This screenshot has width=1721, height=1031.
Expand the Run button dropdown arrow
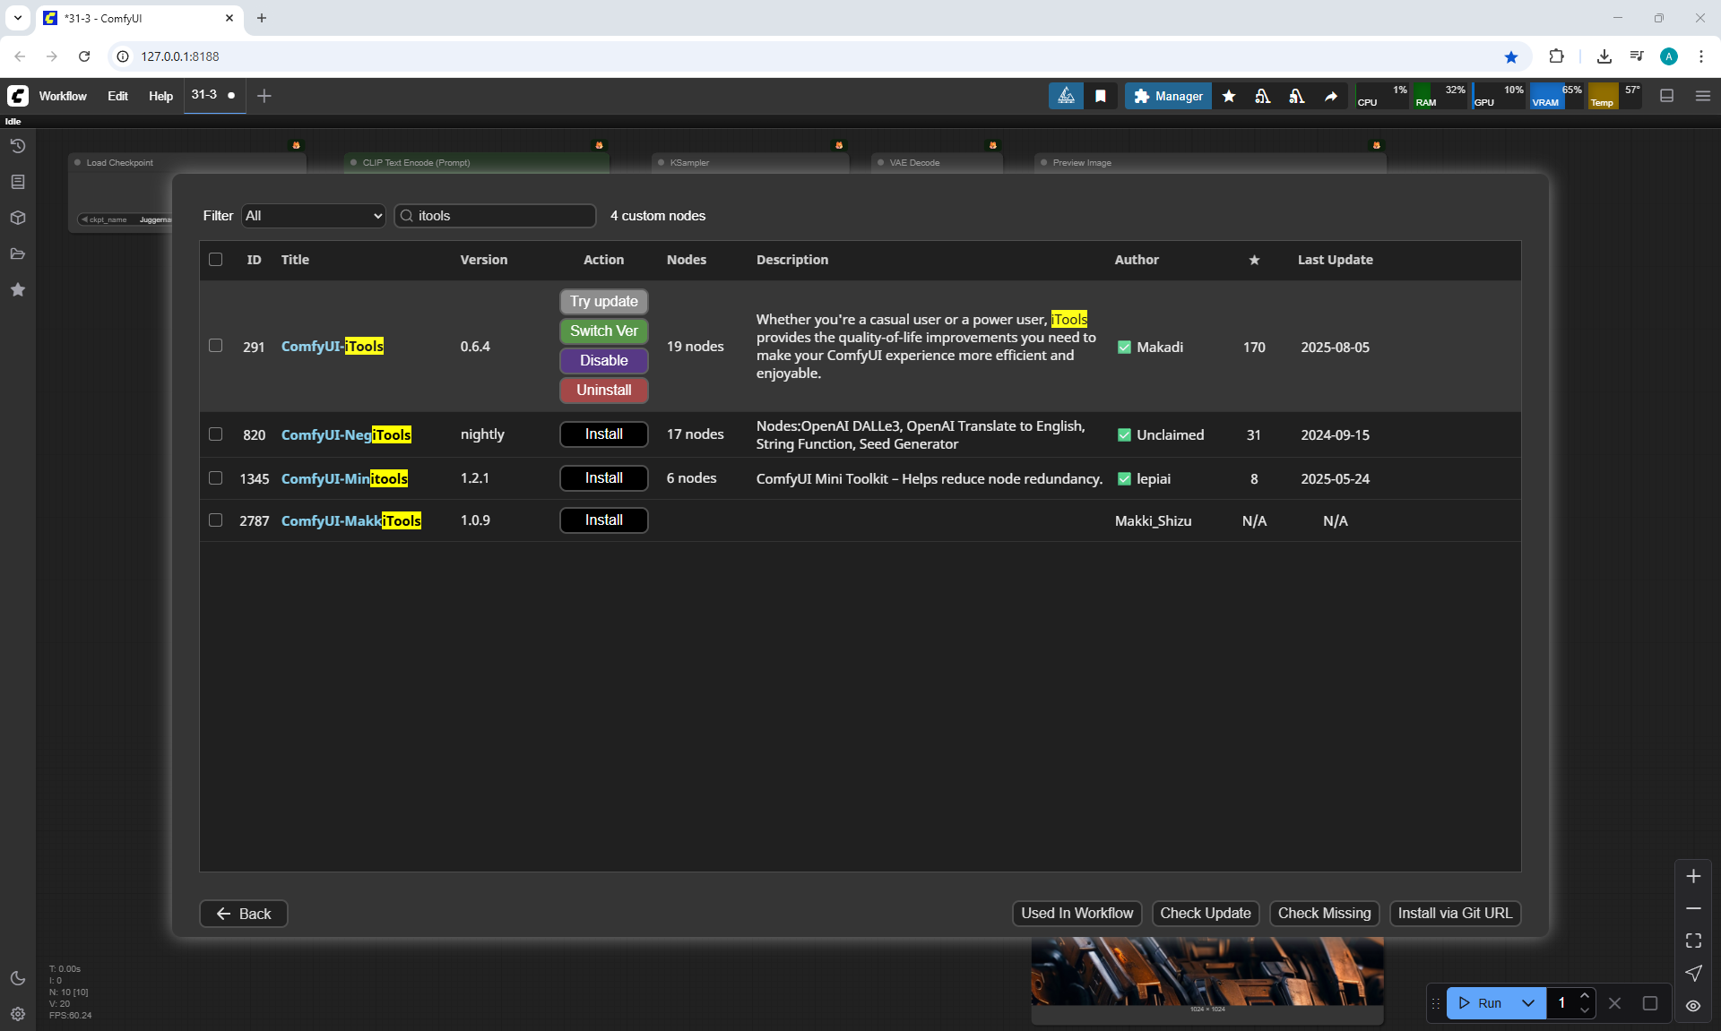(1528, 1003)
